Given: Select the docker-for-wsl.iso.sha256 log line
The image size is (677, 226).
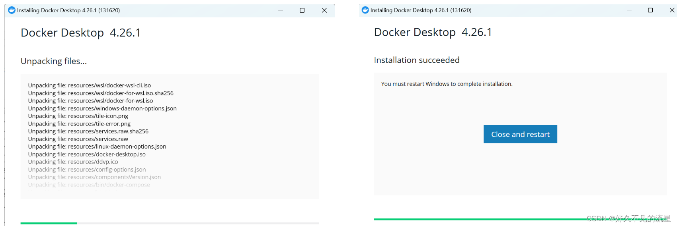Looking at the screenshot, I should [x=101, y=93].
